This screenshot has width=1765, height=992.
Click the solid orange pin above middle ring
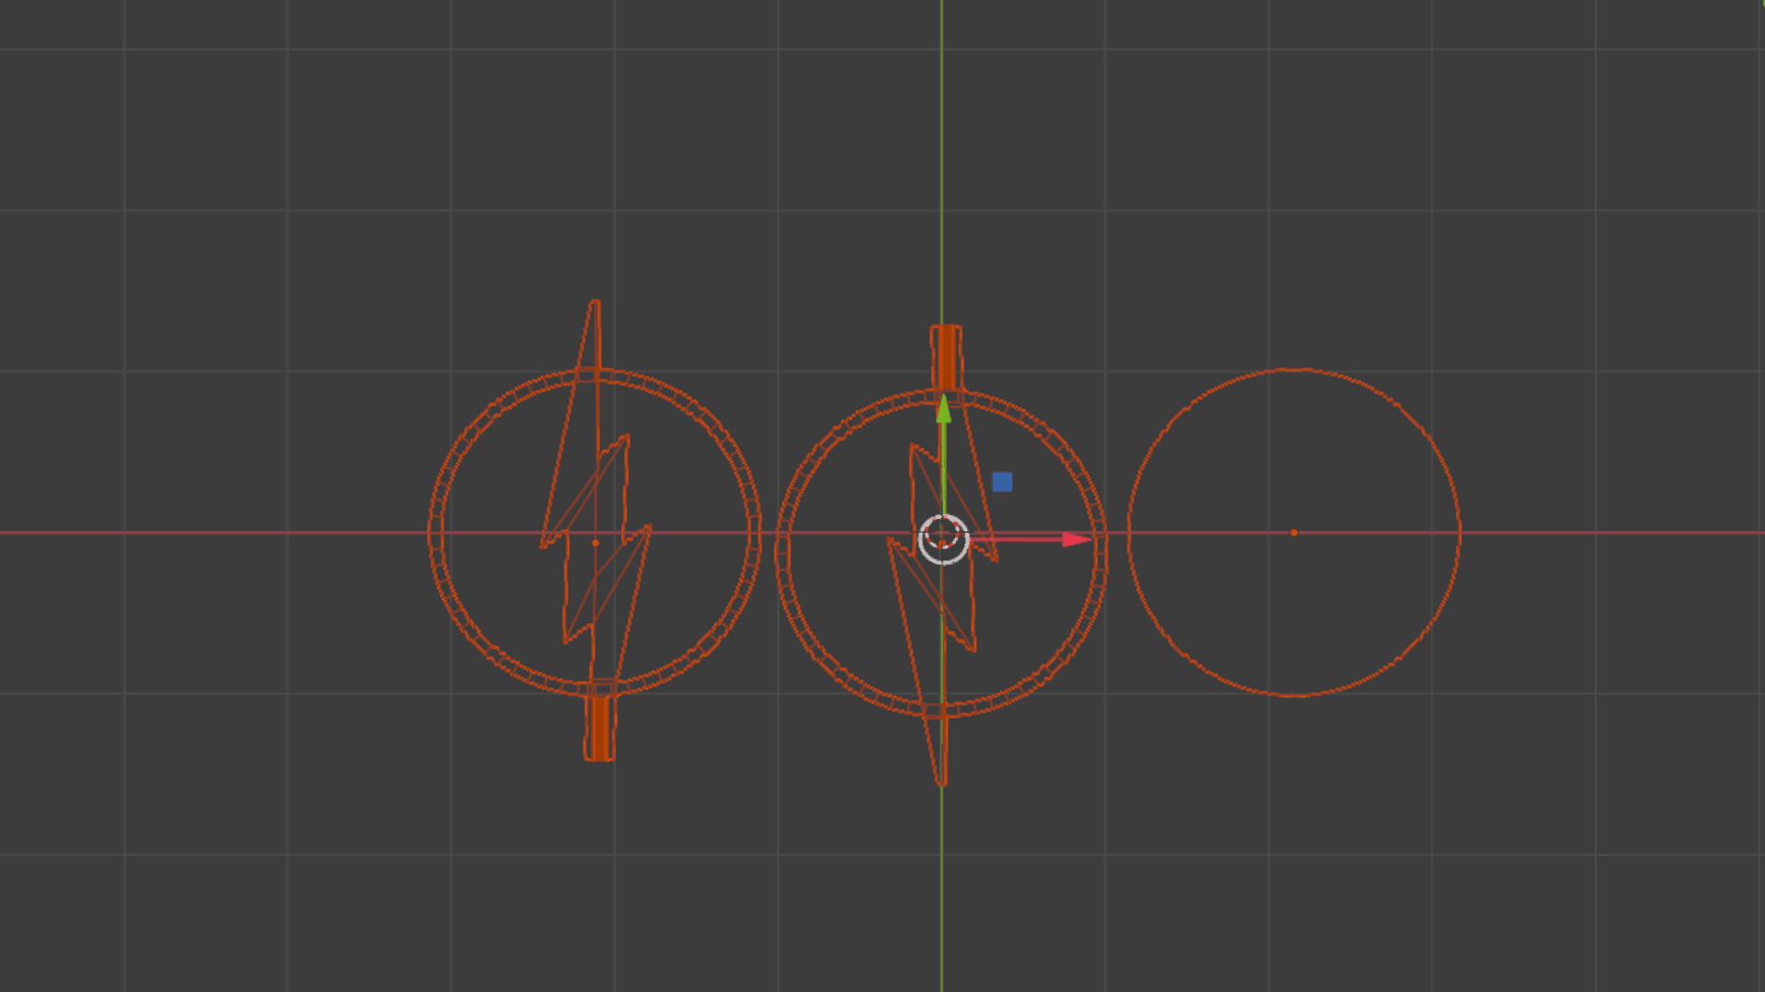[x=946, y=358]
